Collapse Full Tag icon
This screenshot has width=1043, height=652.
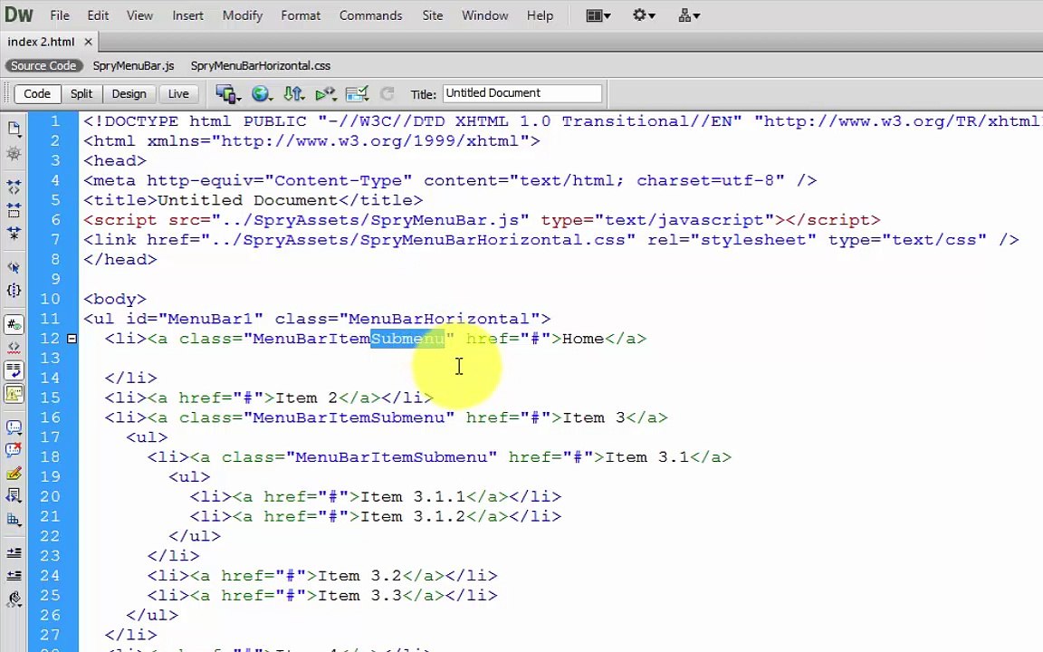point(14,187)
